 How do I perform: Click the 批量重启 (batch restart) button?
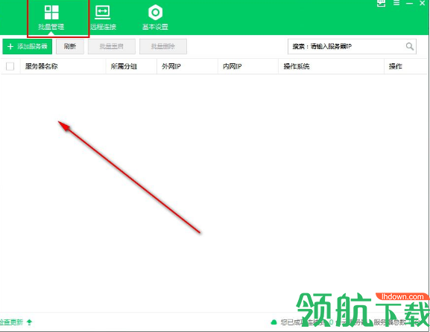111,46
